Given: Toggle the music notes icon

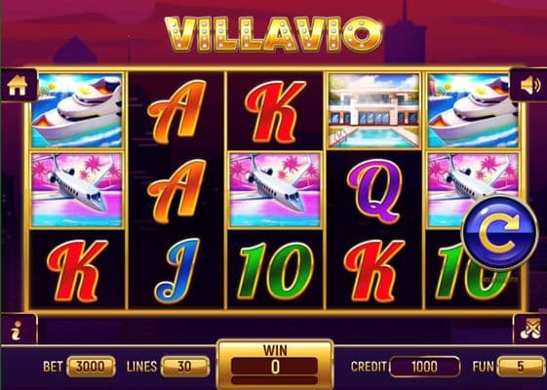Looking at the screenshot, I should click(530, 330).
